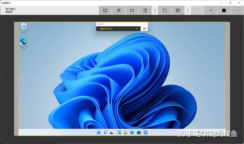The image size is (244, 144).
Task: Click the Select Monitor toolbar icon
Action: [x=105, y=10]
